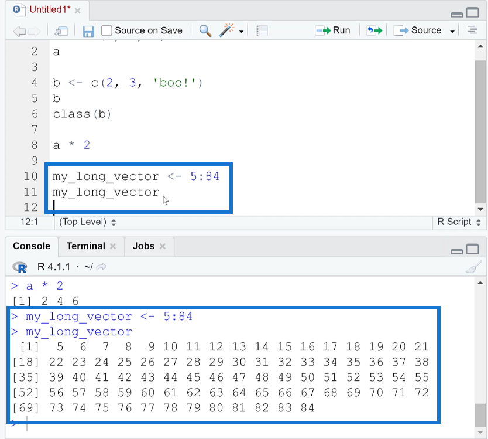488x439 pixels.
Task: Click the editor scroll-up arrow
Action: pyautogui.click(x=480, y=46)
